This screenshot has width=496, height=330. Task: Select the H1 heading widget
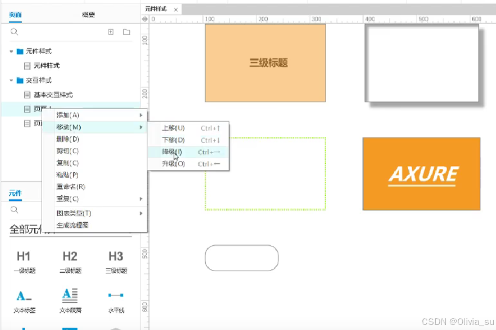point(24,262)
